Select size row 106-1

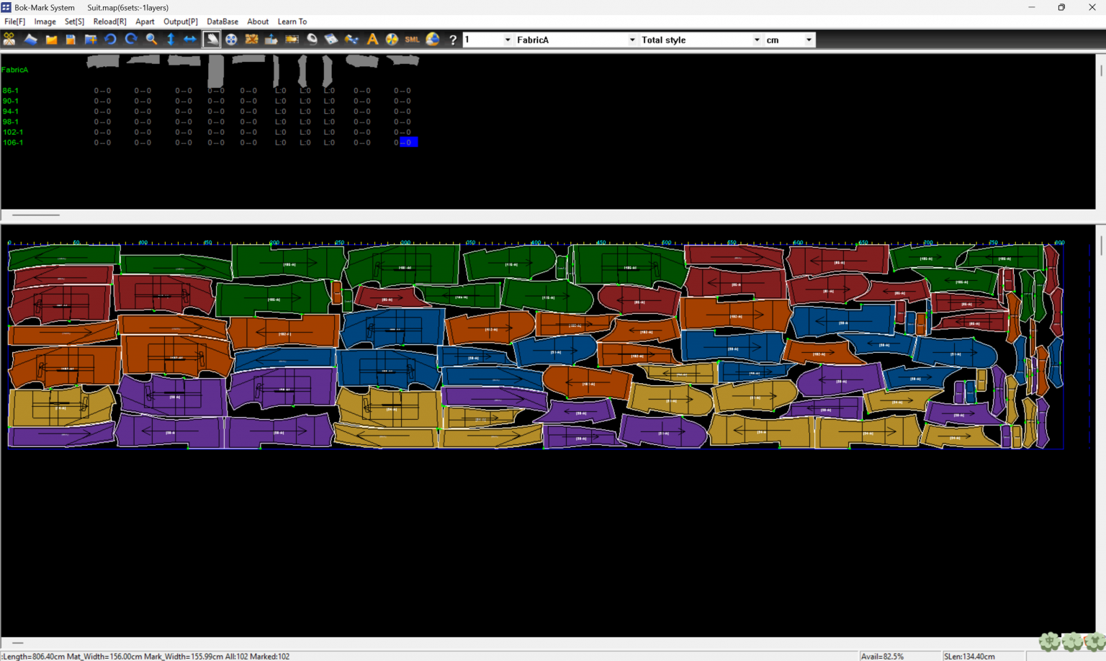(x=12, y=143)
